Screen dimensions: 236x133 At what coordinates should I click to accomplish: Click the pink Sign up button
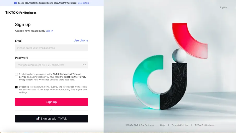pos(51,102)
